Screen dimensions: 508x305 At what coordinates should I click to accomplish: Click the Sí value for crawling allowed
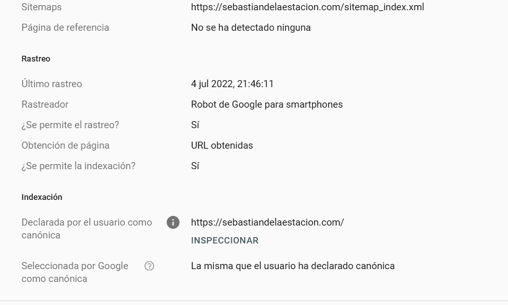(x=195, y=125)
